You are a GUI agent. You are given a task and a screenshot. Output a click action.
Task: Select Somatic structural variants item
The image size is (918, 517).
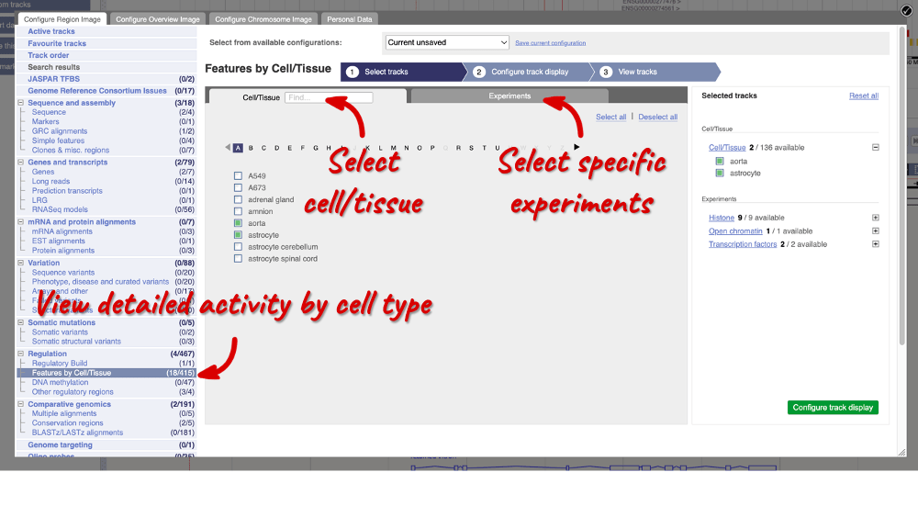76,342
